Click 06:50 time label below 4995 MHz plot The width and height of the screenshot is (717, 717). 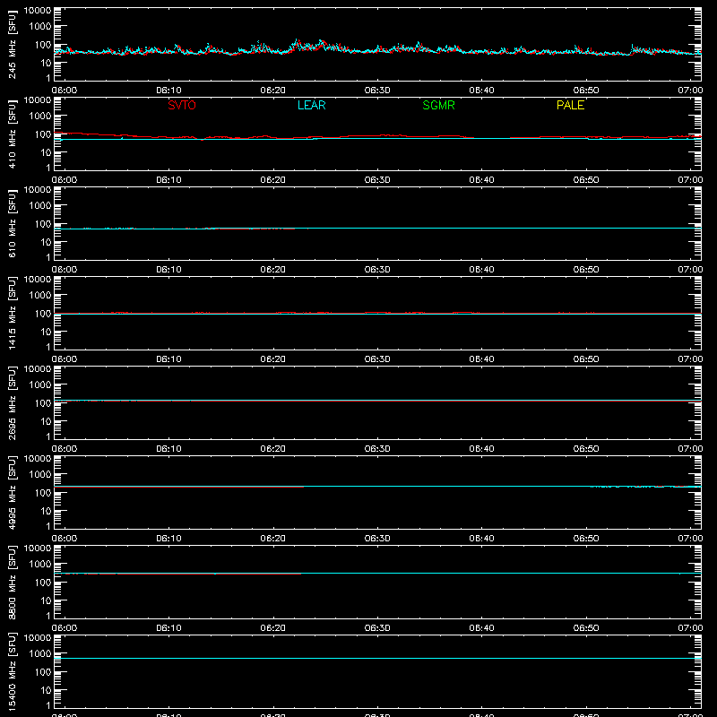point(586,539)
